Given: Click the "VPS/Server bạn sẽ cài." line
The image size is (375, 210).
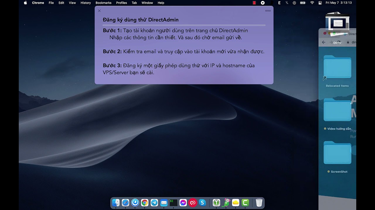Looking at the screenshot, I should pyautogui.click(x=129, y=73).
